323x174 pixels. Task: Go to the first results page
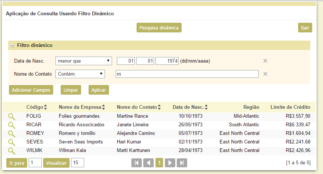coord(137,163)
